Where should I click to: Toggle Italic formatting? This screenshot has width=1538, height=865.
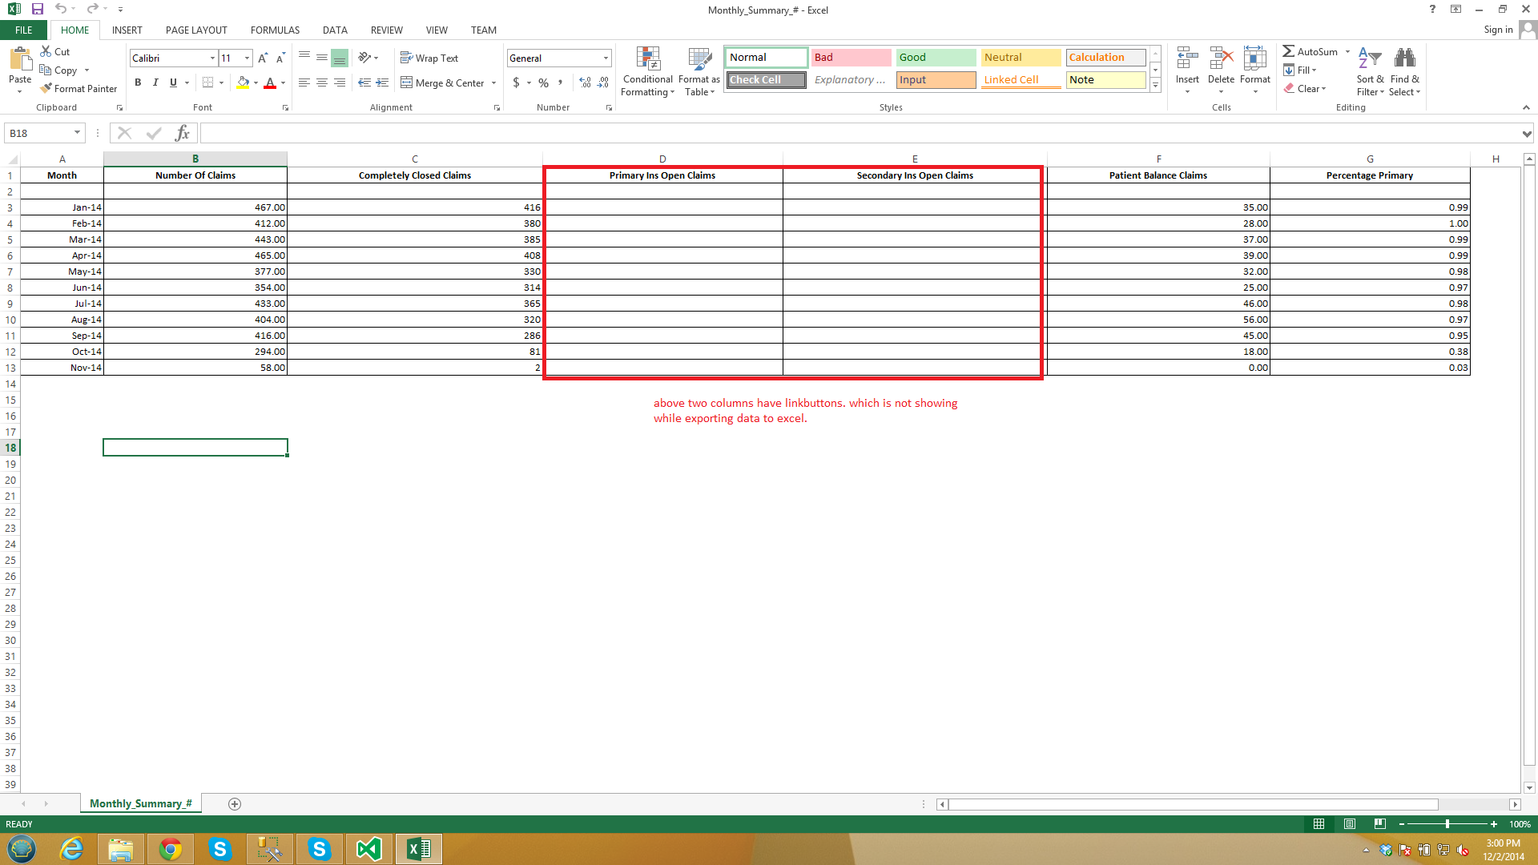click(155, 82)
